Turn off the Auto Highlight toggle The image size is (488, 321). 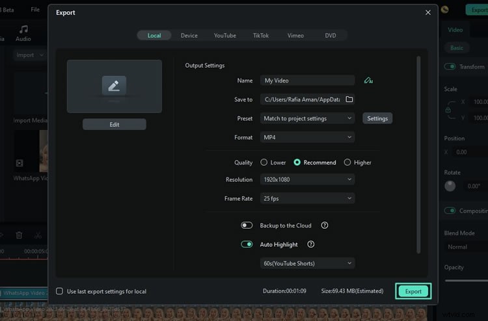pos(247,244)
